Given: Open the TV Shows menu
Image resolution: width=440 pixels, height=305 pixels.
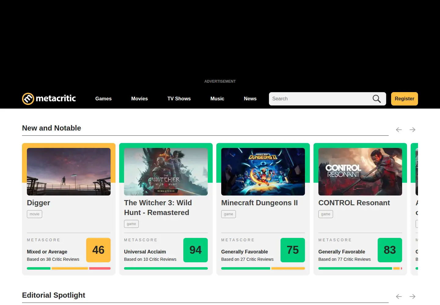Looking at the screenshot, I should pos(179,99).
